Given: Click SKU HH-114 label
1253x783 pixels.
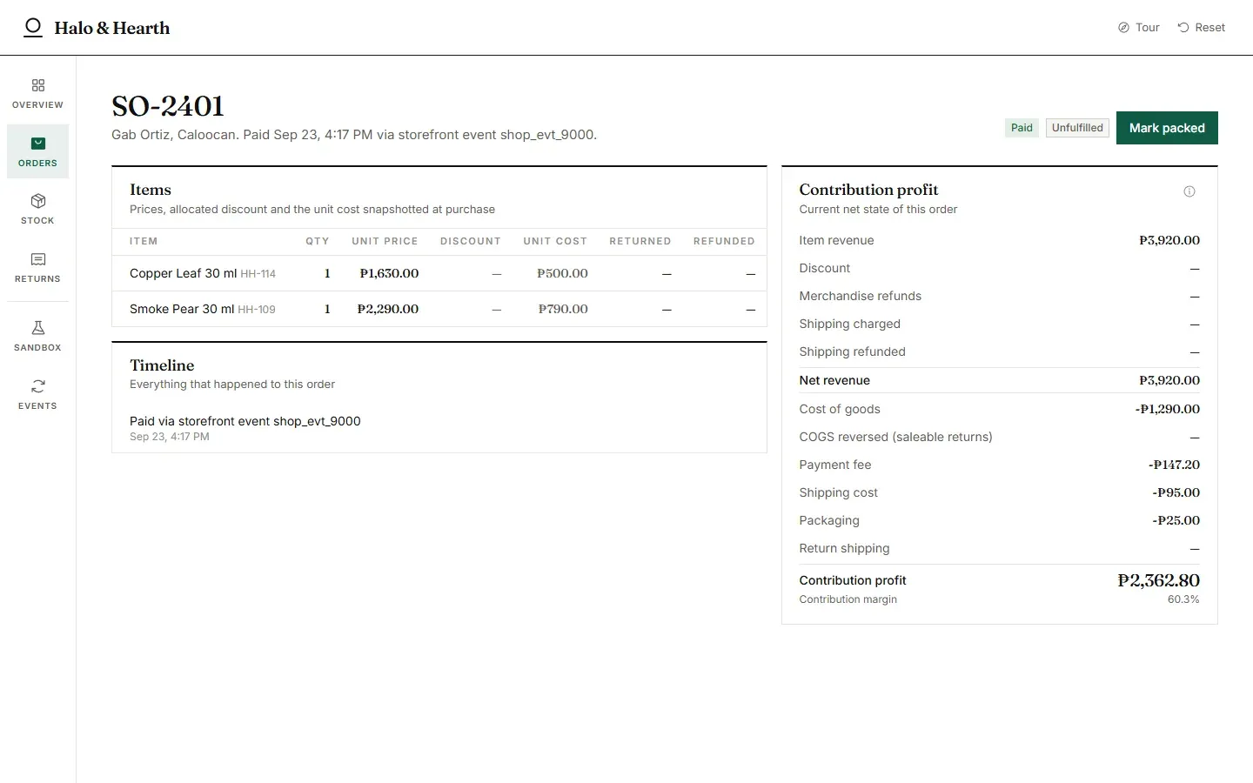Looking at the screenshot, I should [258, 274].
